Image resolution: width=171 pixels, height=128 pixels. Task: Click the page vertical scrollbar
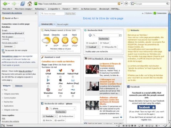(x=170, y=33)
